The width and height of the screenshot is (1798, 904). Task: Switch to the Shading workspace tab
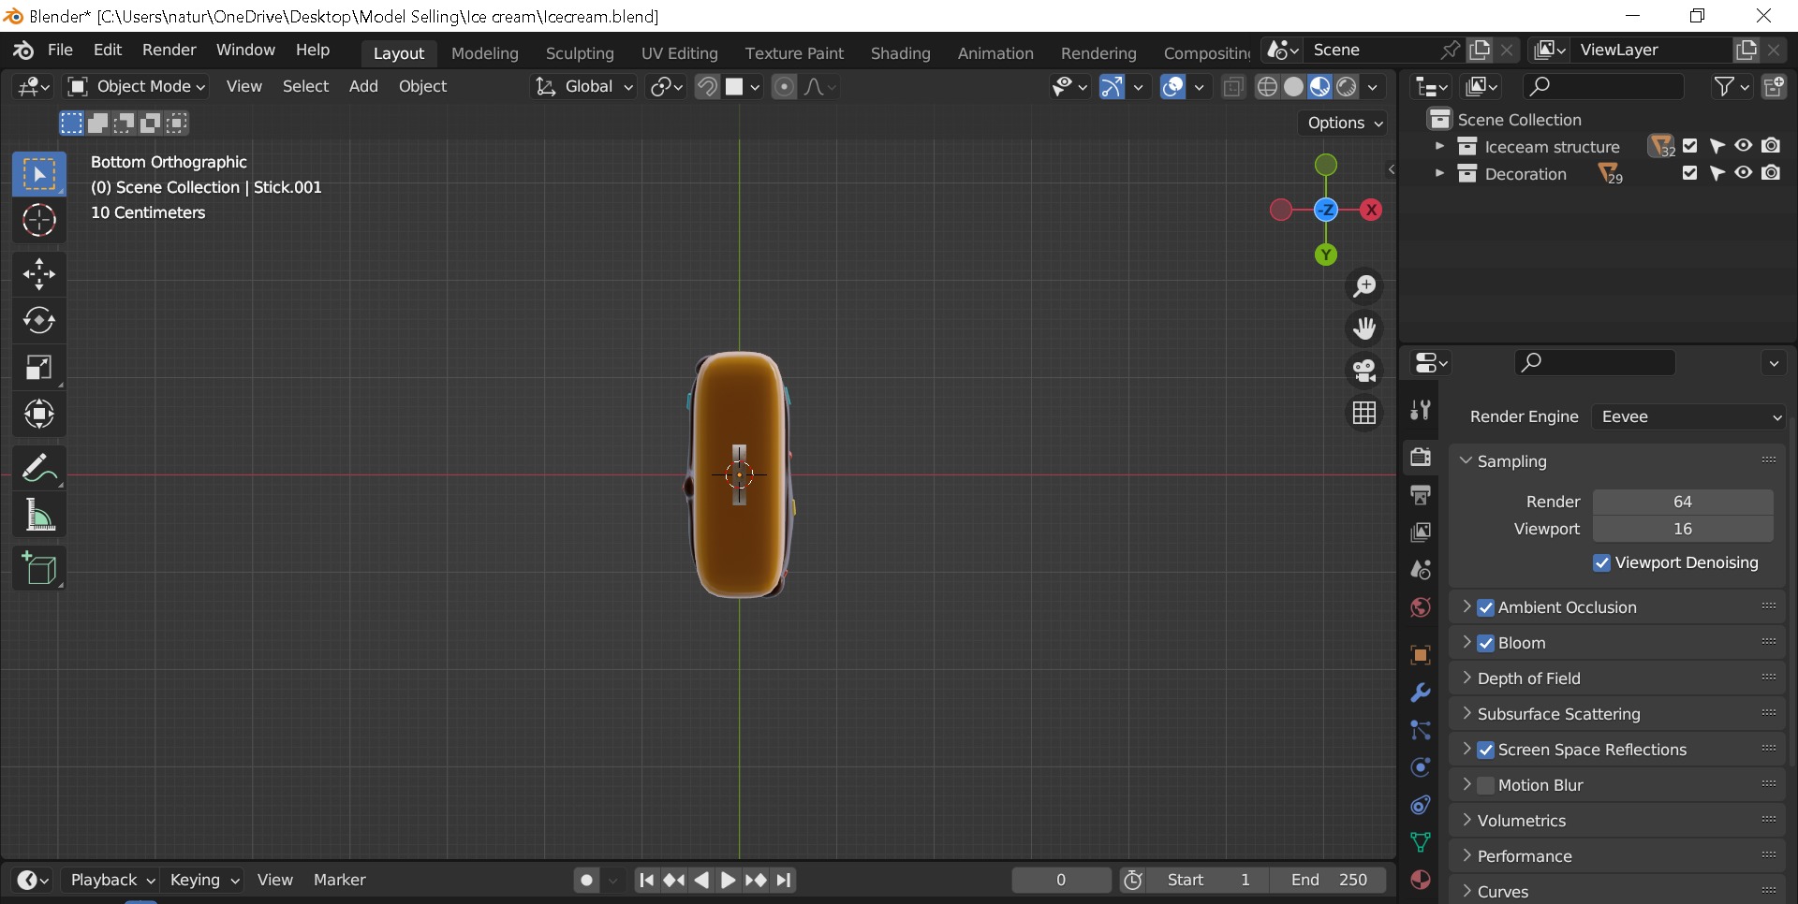[x=901, y=53]
